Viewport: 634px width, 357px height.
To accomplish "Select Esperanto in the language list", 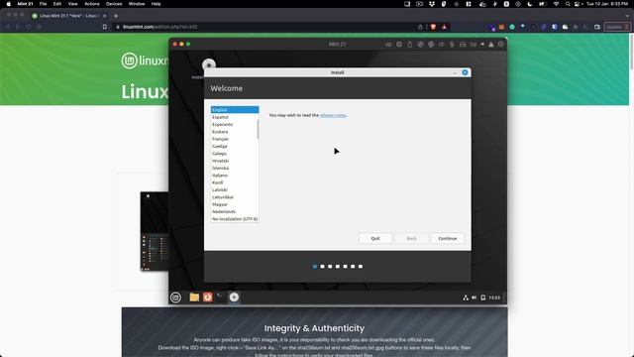I will (234, 124).
